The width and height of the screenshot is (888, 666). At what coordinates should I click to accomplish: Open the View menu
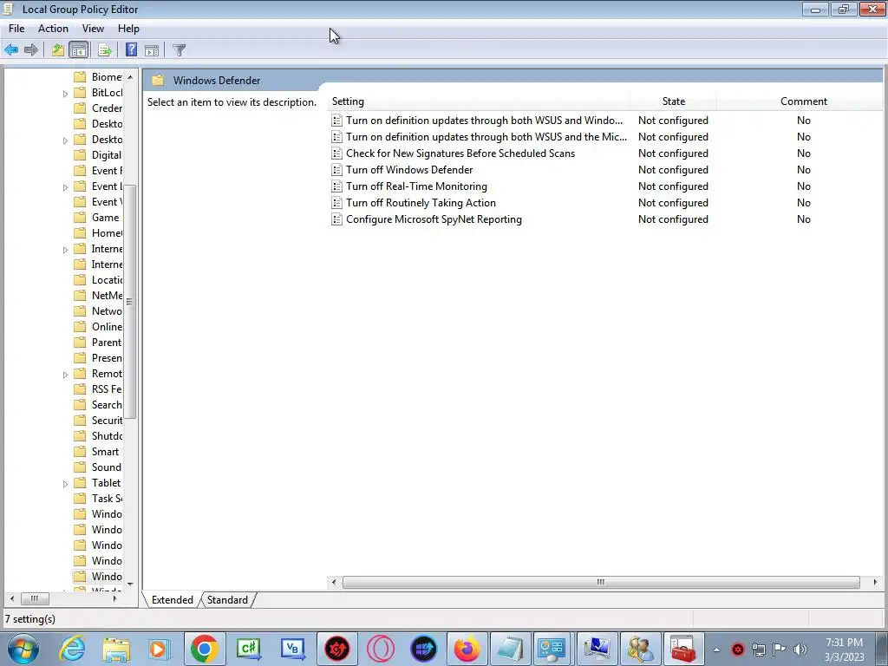[93, 29]
